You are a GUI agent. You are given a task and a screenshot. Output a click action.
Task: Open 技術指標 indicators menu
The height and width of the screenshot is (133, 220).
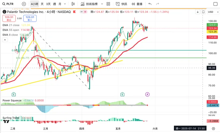click(89, 4)
